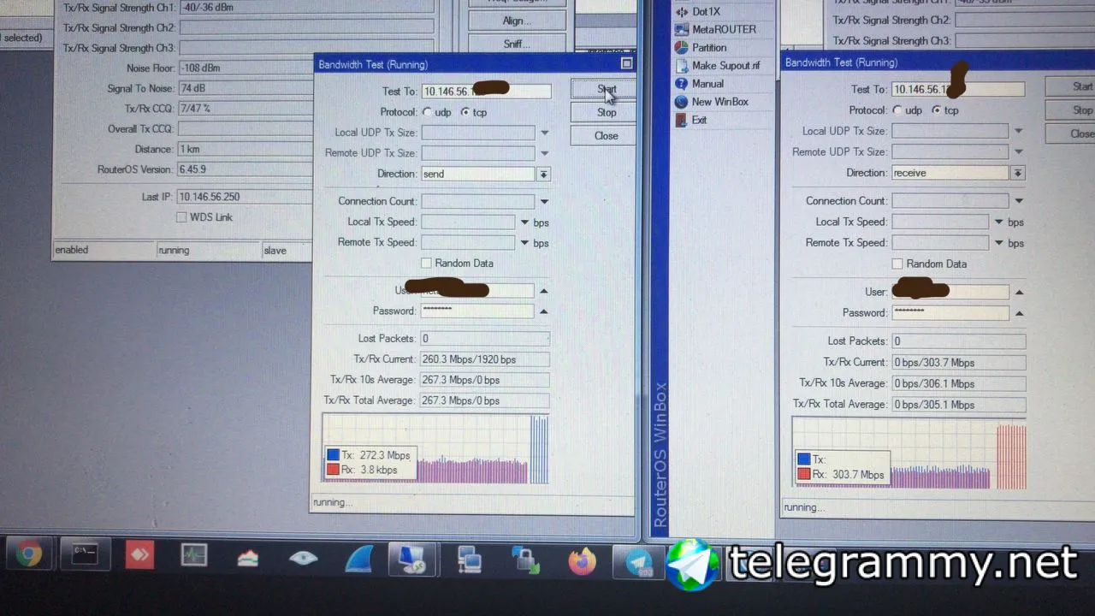Enable Random Data in right Bandwidth Test
Screen dimensions: 1095x616
(x=897, y=264)
